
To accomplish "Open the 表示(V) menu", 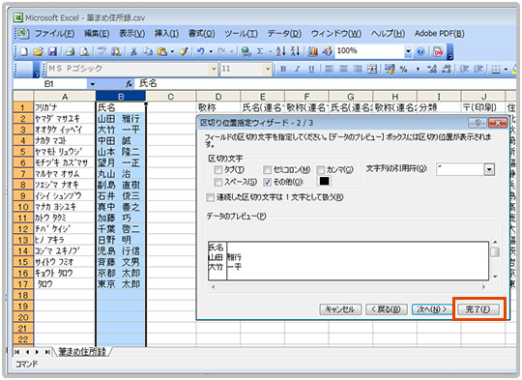I will coord(132,34).
